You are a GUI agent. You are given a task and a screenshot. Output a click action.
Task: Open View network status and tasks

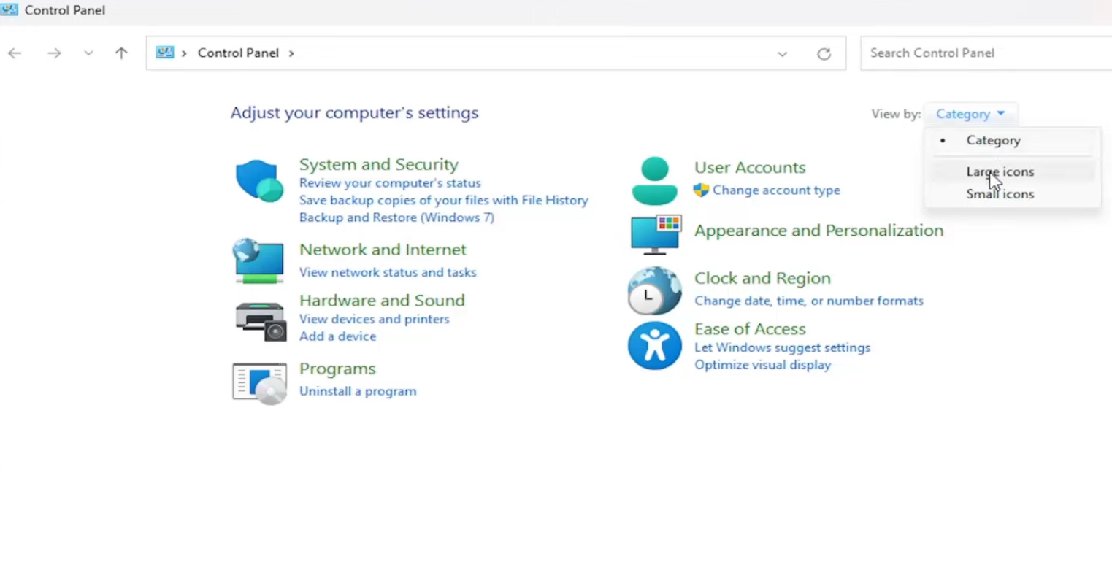[x=388, y=272]
